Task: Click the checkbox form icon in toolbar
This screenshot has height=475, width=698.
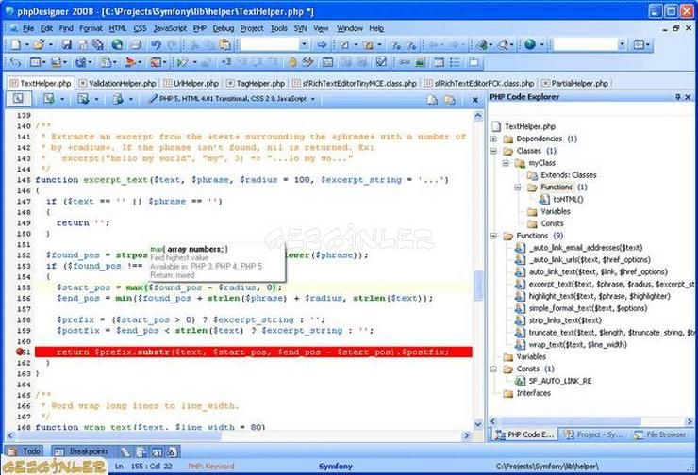Action: [381, 62]
